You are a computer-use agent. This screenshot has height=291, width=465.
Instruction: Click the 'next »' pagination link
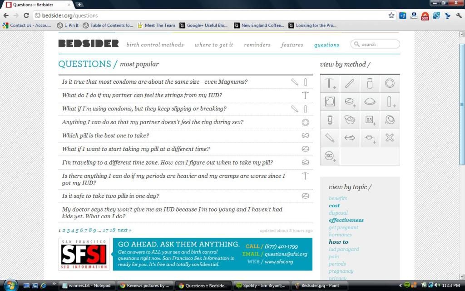(x=124, y=230)
